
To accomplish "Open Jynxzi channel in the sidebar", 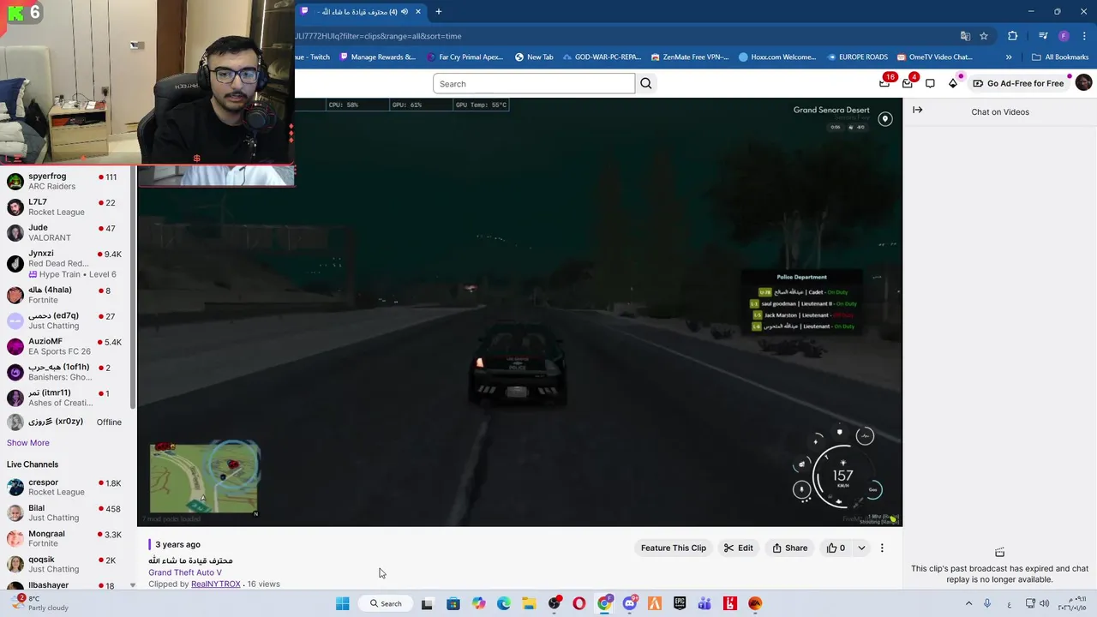I will [x=67, y=263].
